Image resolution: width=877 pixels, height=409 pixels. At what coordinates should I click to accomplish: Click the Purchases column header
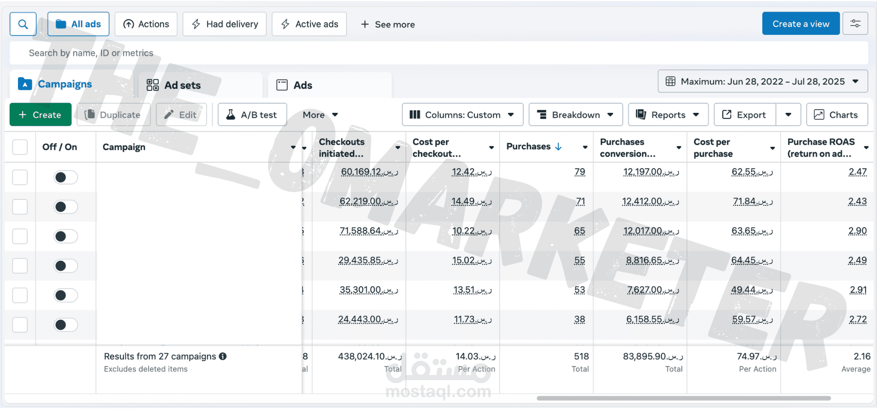528,146
